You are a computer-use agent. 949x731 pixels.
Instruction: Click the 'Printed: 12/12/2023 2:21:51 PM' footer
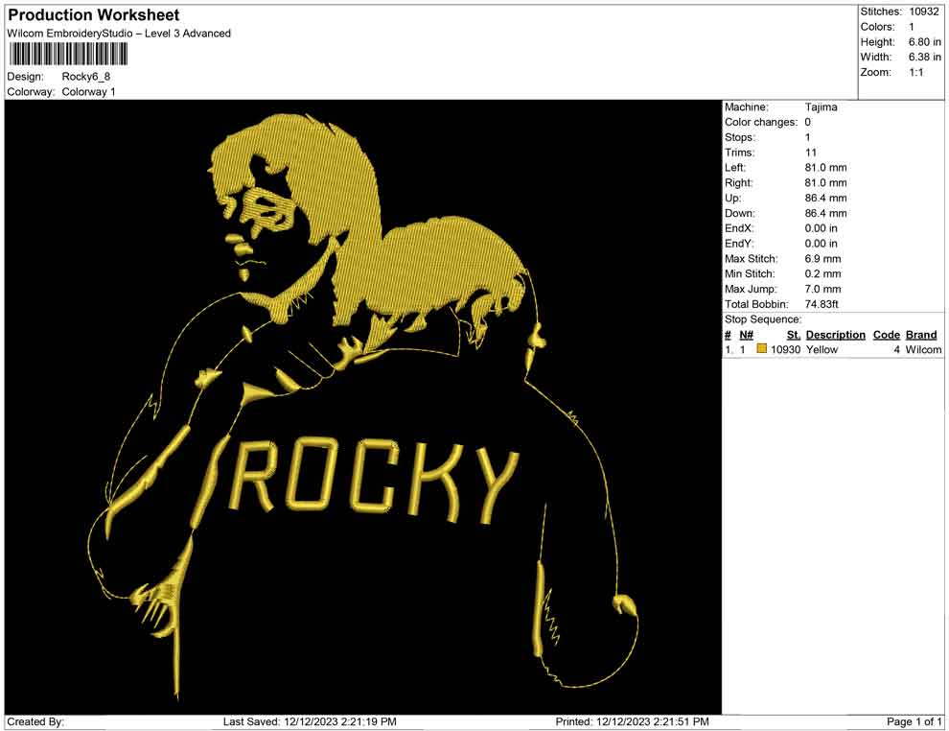(x=632, y=721)
